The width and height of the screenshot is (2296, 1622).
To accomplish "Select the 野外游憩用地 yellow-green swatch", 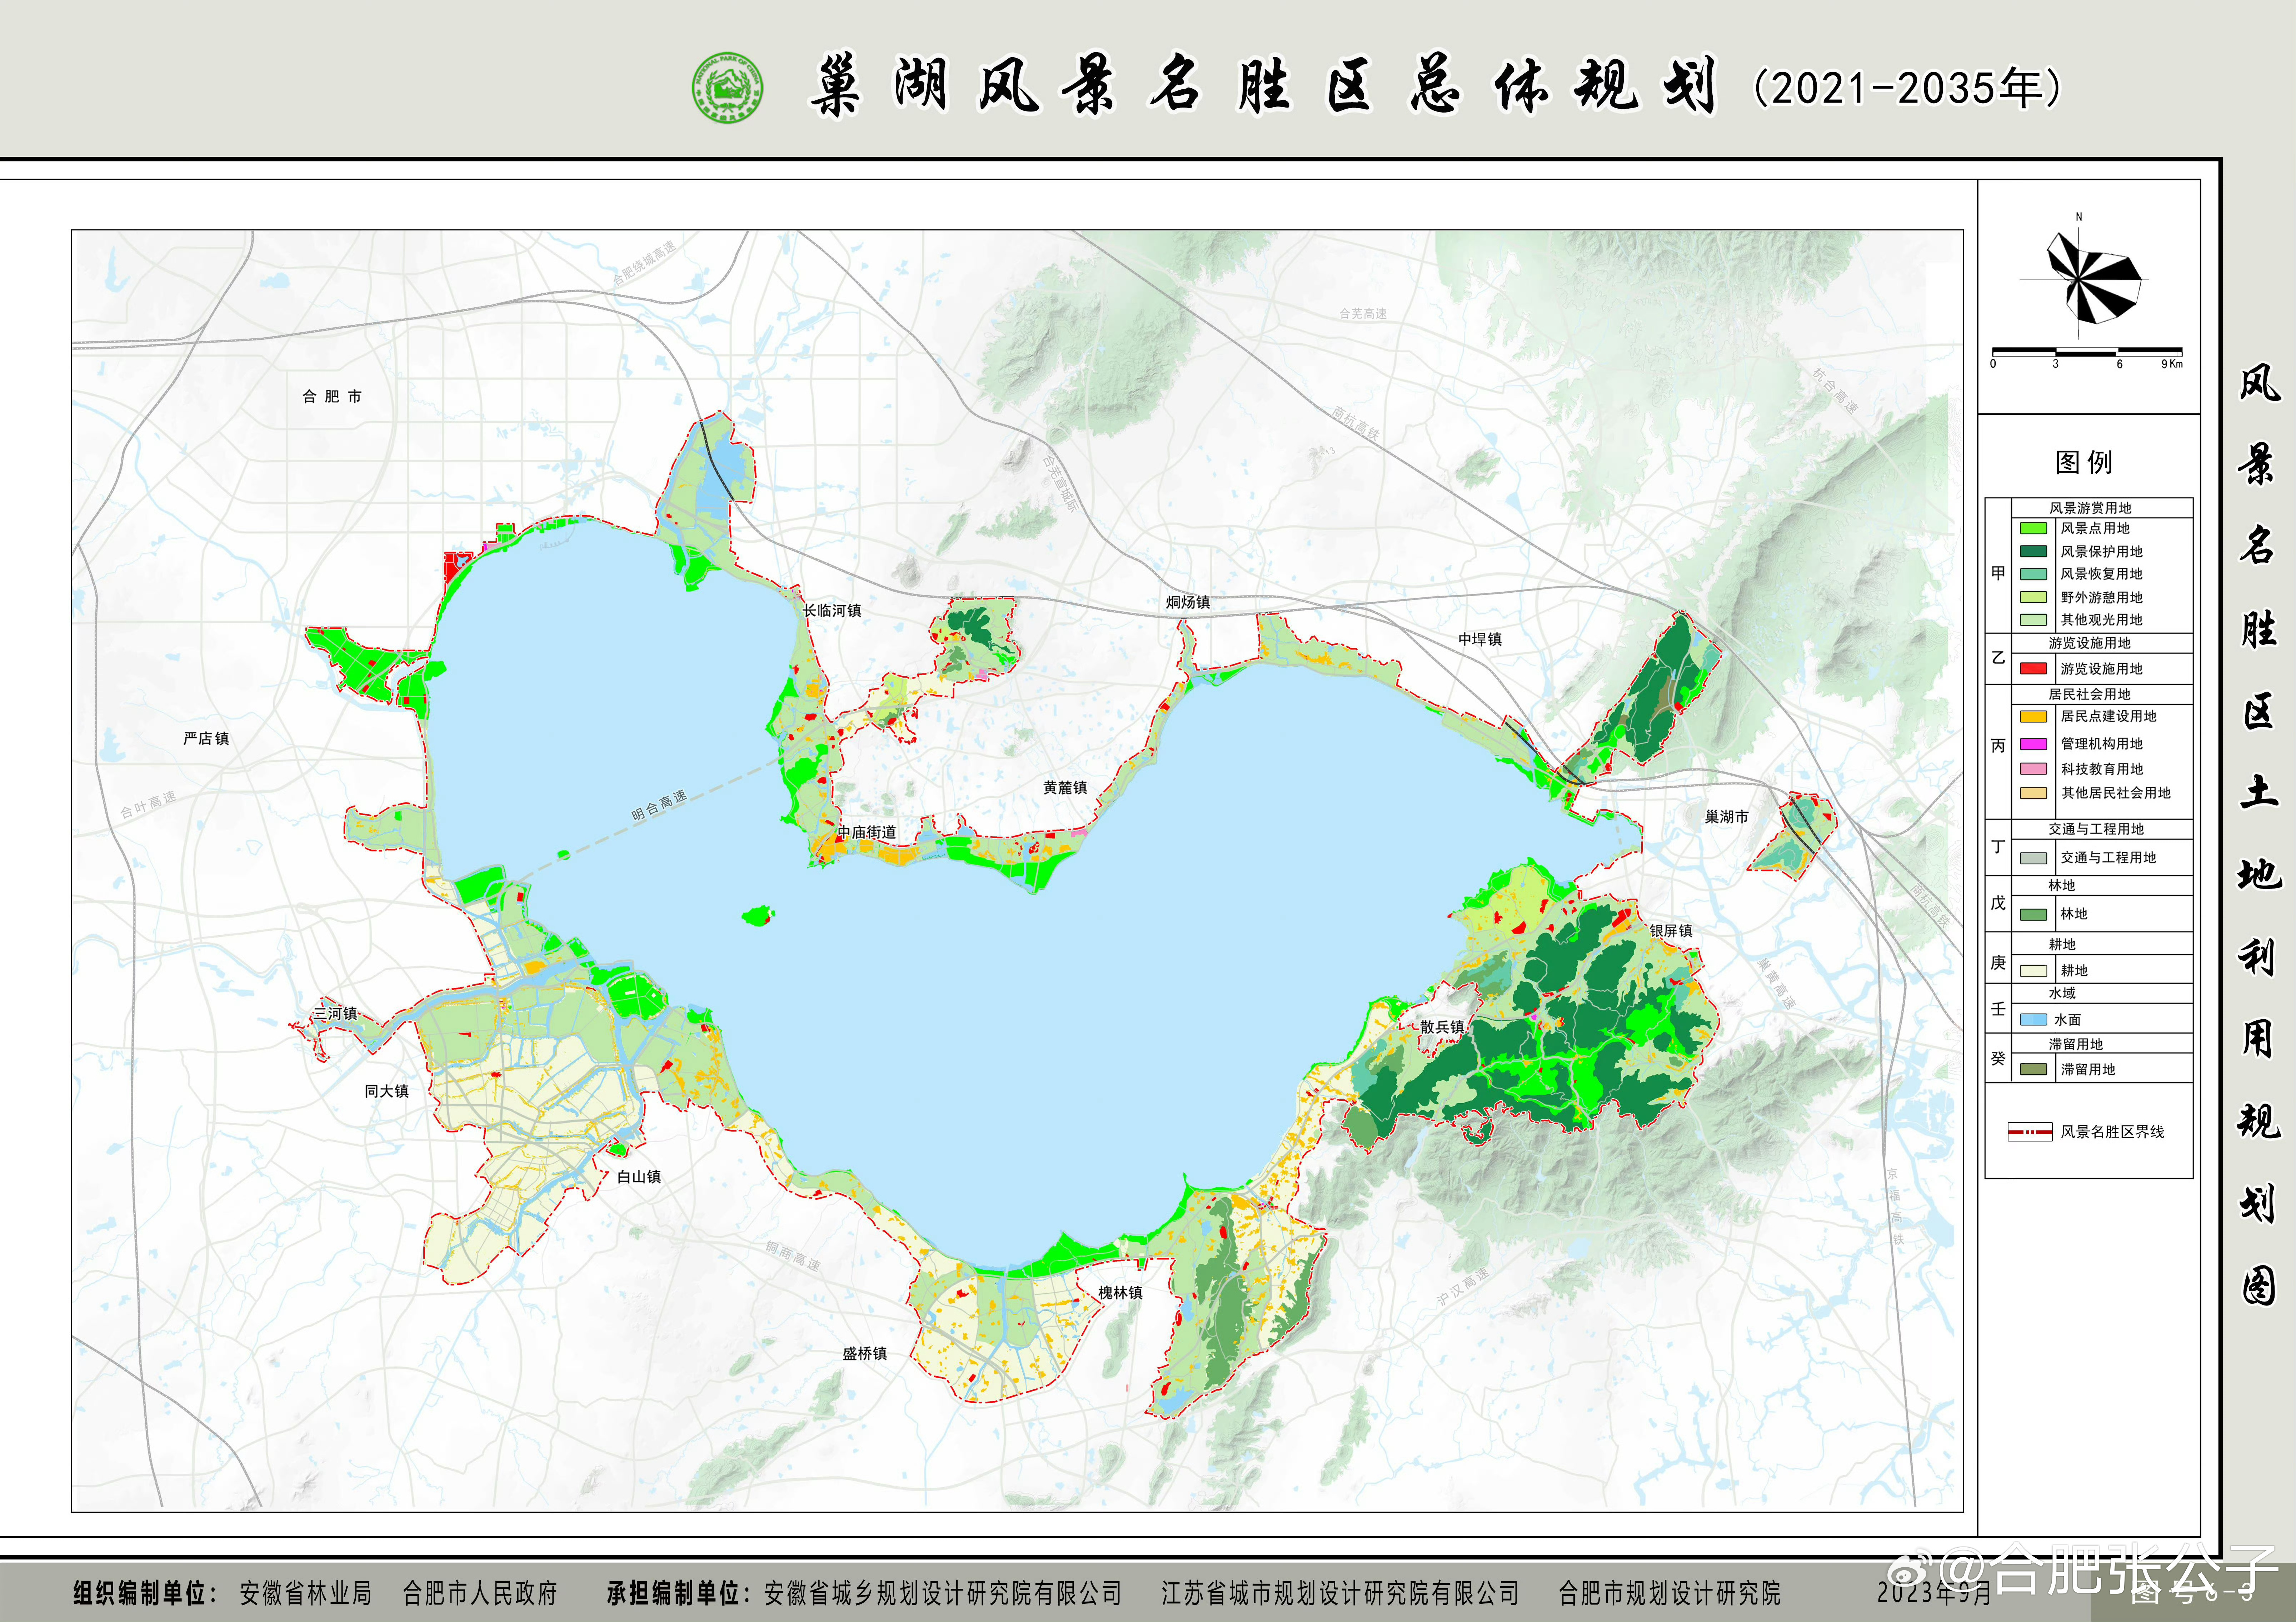I will tap(2033, 597).
